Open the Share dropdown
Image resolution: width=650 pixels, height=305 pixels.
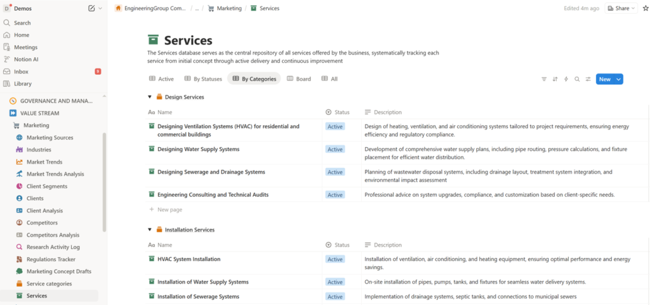point(621,8)
